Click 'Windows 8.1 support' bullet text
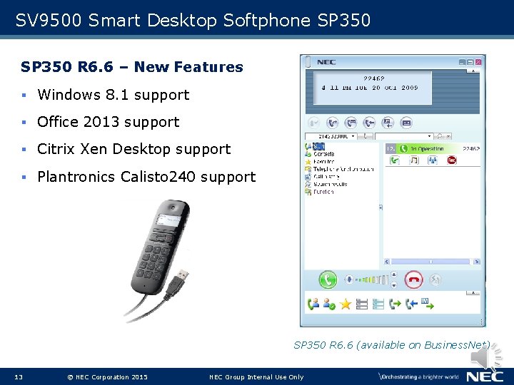514x385 pixels. 114,95
